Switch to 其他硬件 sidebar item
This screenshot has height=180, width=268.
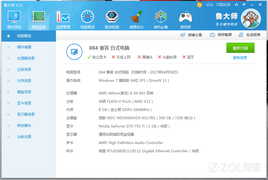tap(29, 126)
